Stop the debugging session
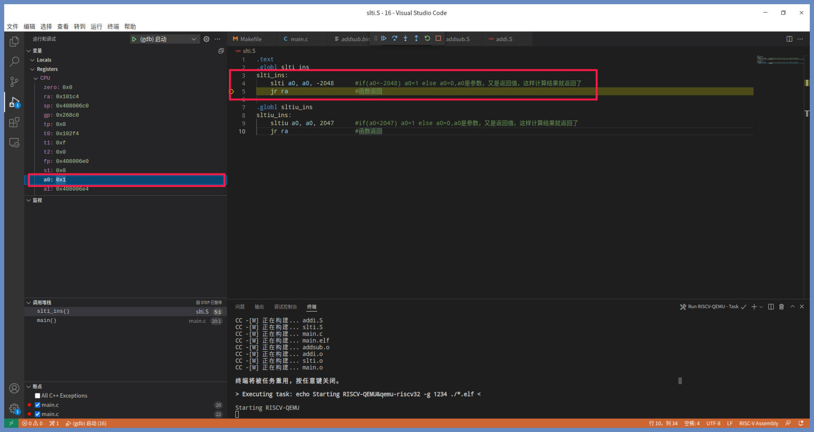Viewport: 814px width, 432px height. click(438, 39)
